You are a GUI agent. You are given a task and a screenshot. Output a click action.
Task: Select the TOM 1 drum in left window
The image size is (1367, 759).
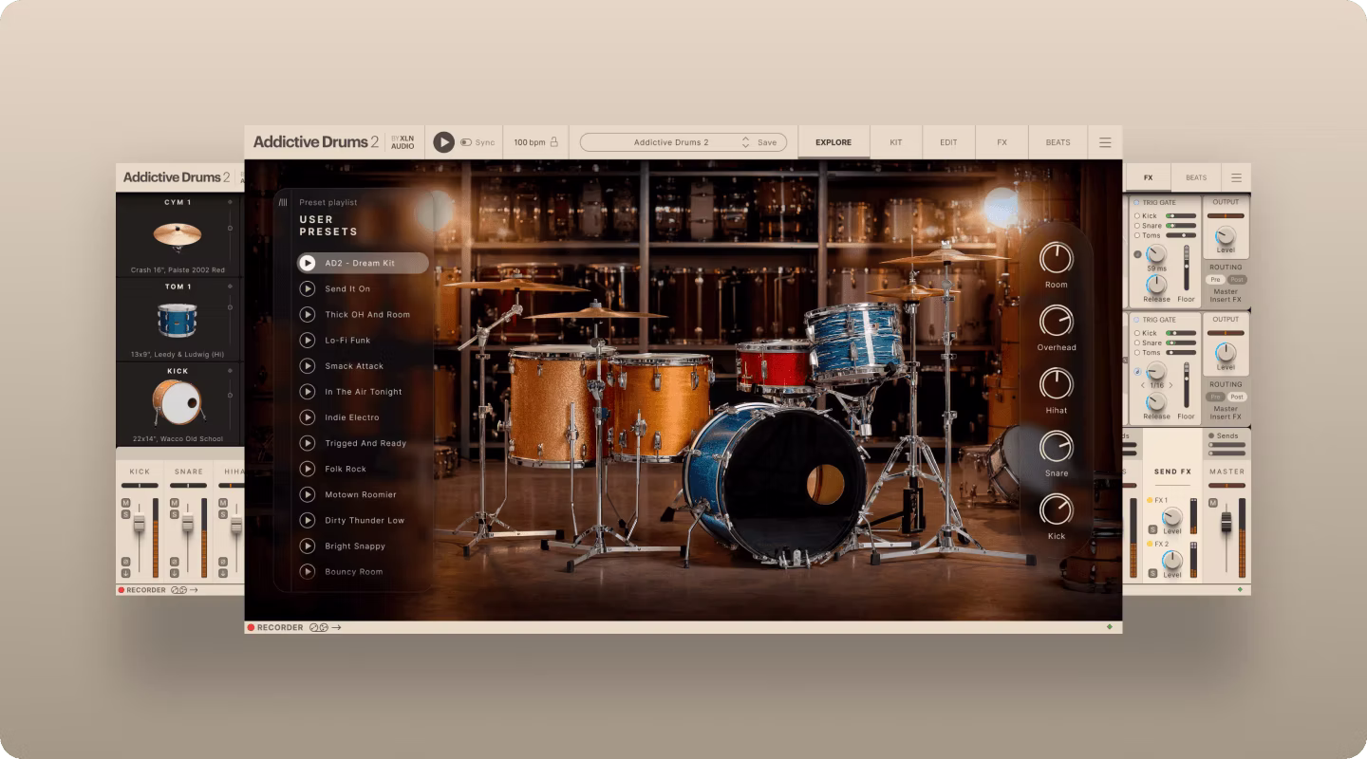[x=178, y=320]
